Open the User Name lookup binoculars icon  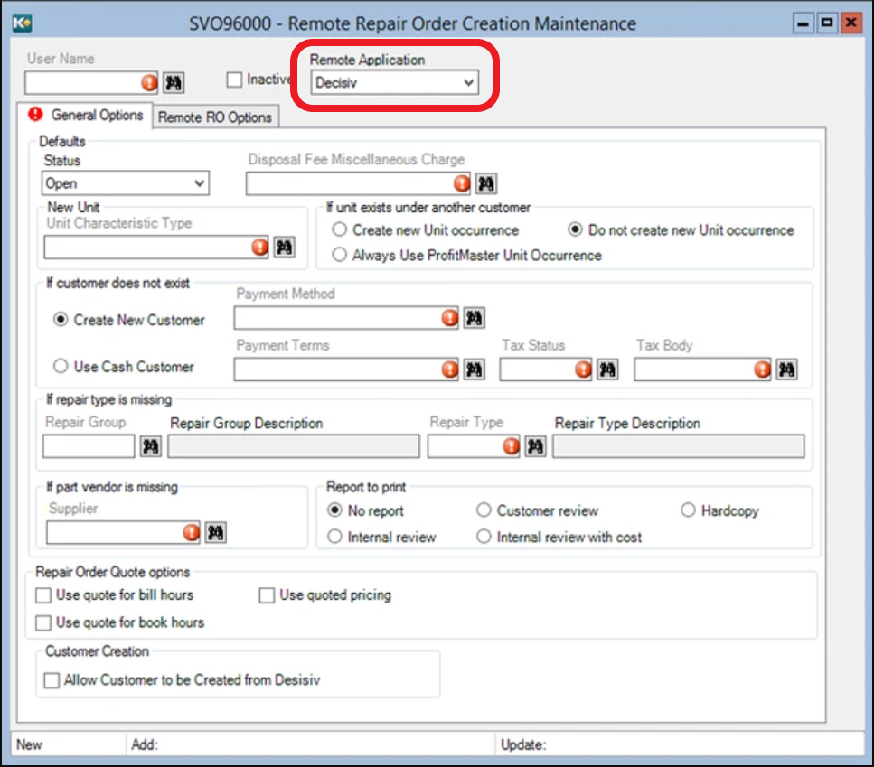[x=173, y=83]
